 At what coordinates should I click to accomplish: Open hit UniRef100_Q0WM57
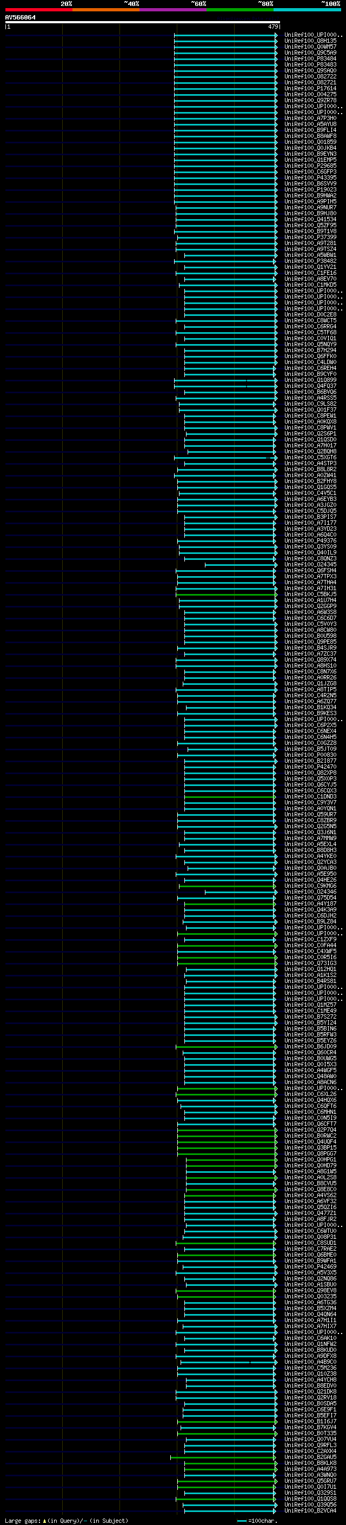(310, 48)
